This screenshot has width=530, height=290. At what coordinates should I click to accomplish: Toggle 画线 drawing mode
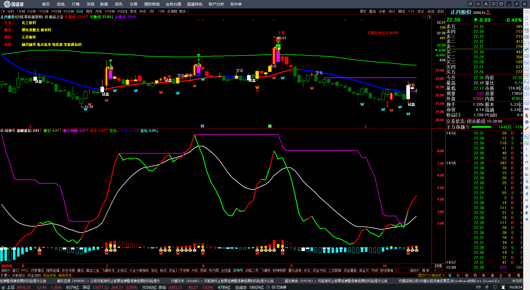click(401, 11)
